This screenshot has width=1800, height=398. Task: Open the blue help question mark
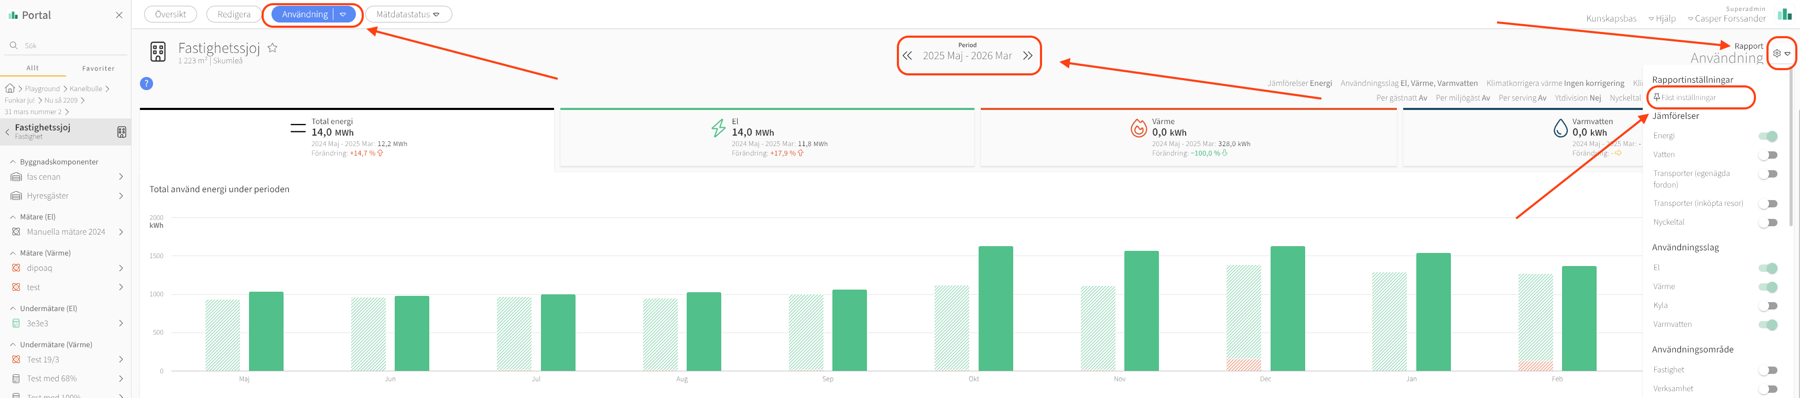(146, 84)
